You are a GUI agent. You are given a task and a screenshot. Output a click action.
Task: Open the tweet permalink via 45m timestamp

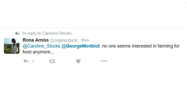(85, 40)
